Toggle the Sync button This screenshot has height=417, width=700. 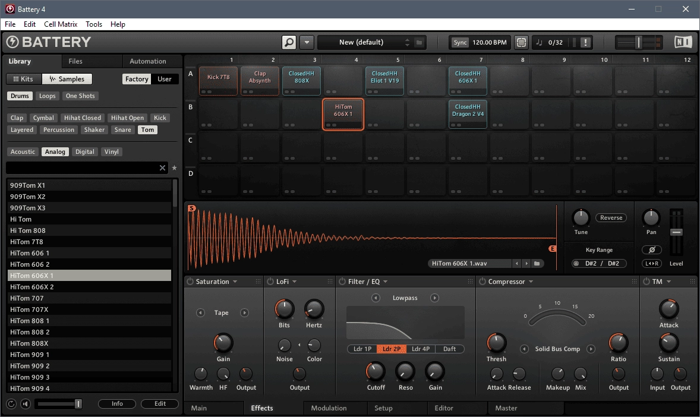click(x=460, y=42)
